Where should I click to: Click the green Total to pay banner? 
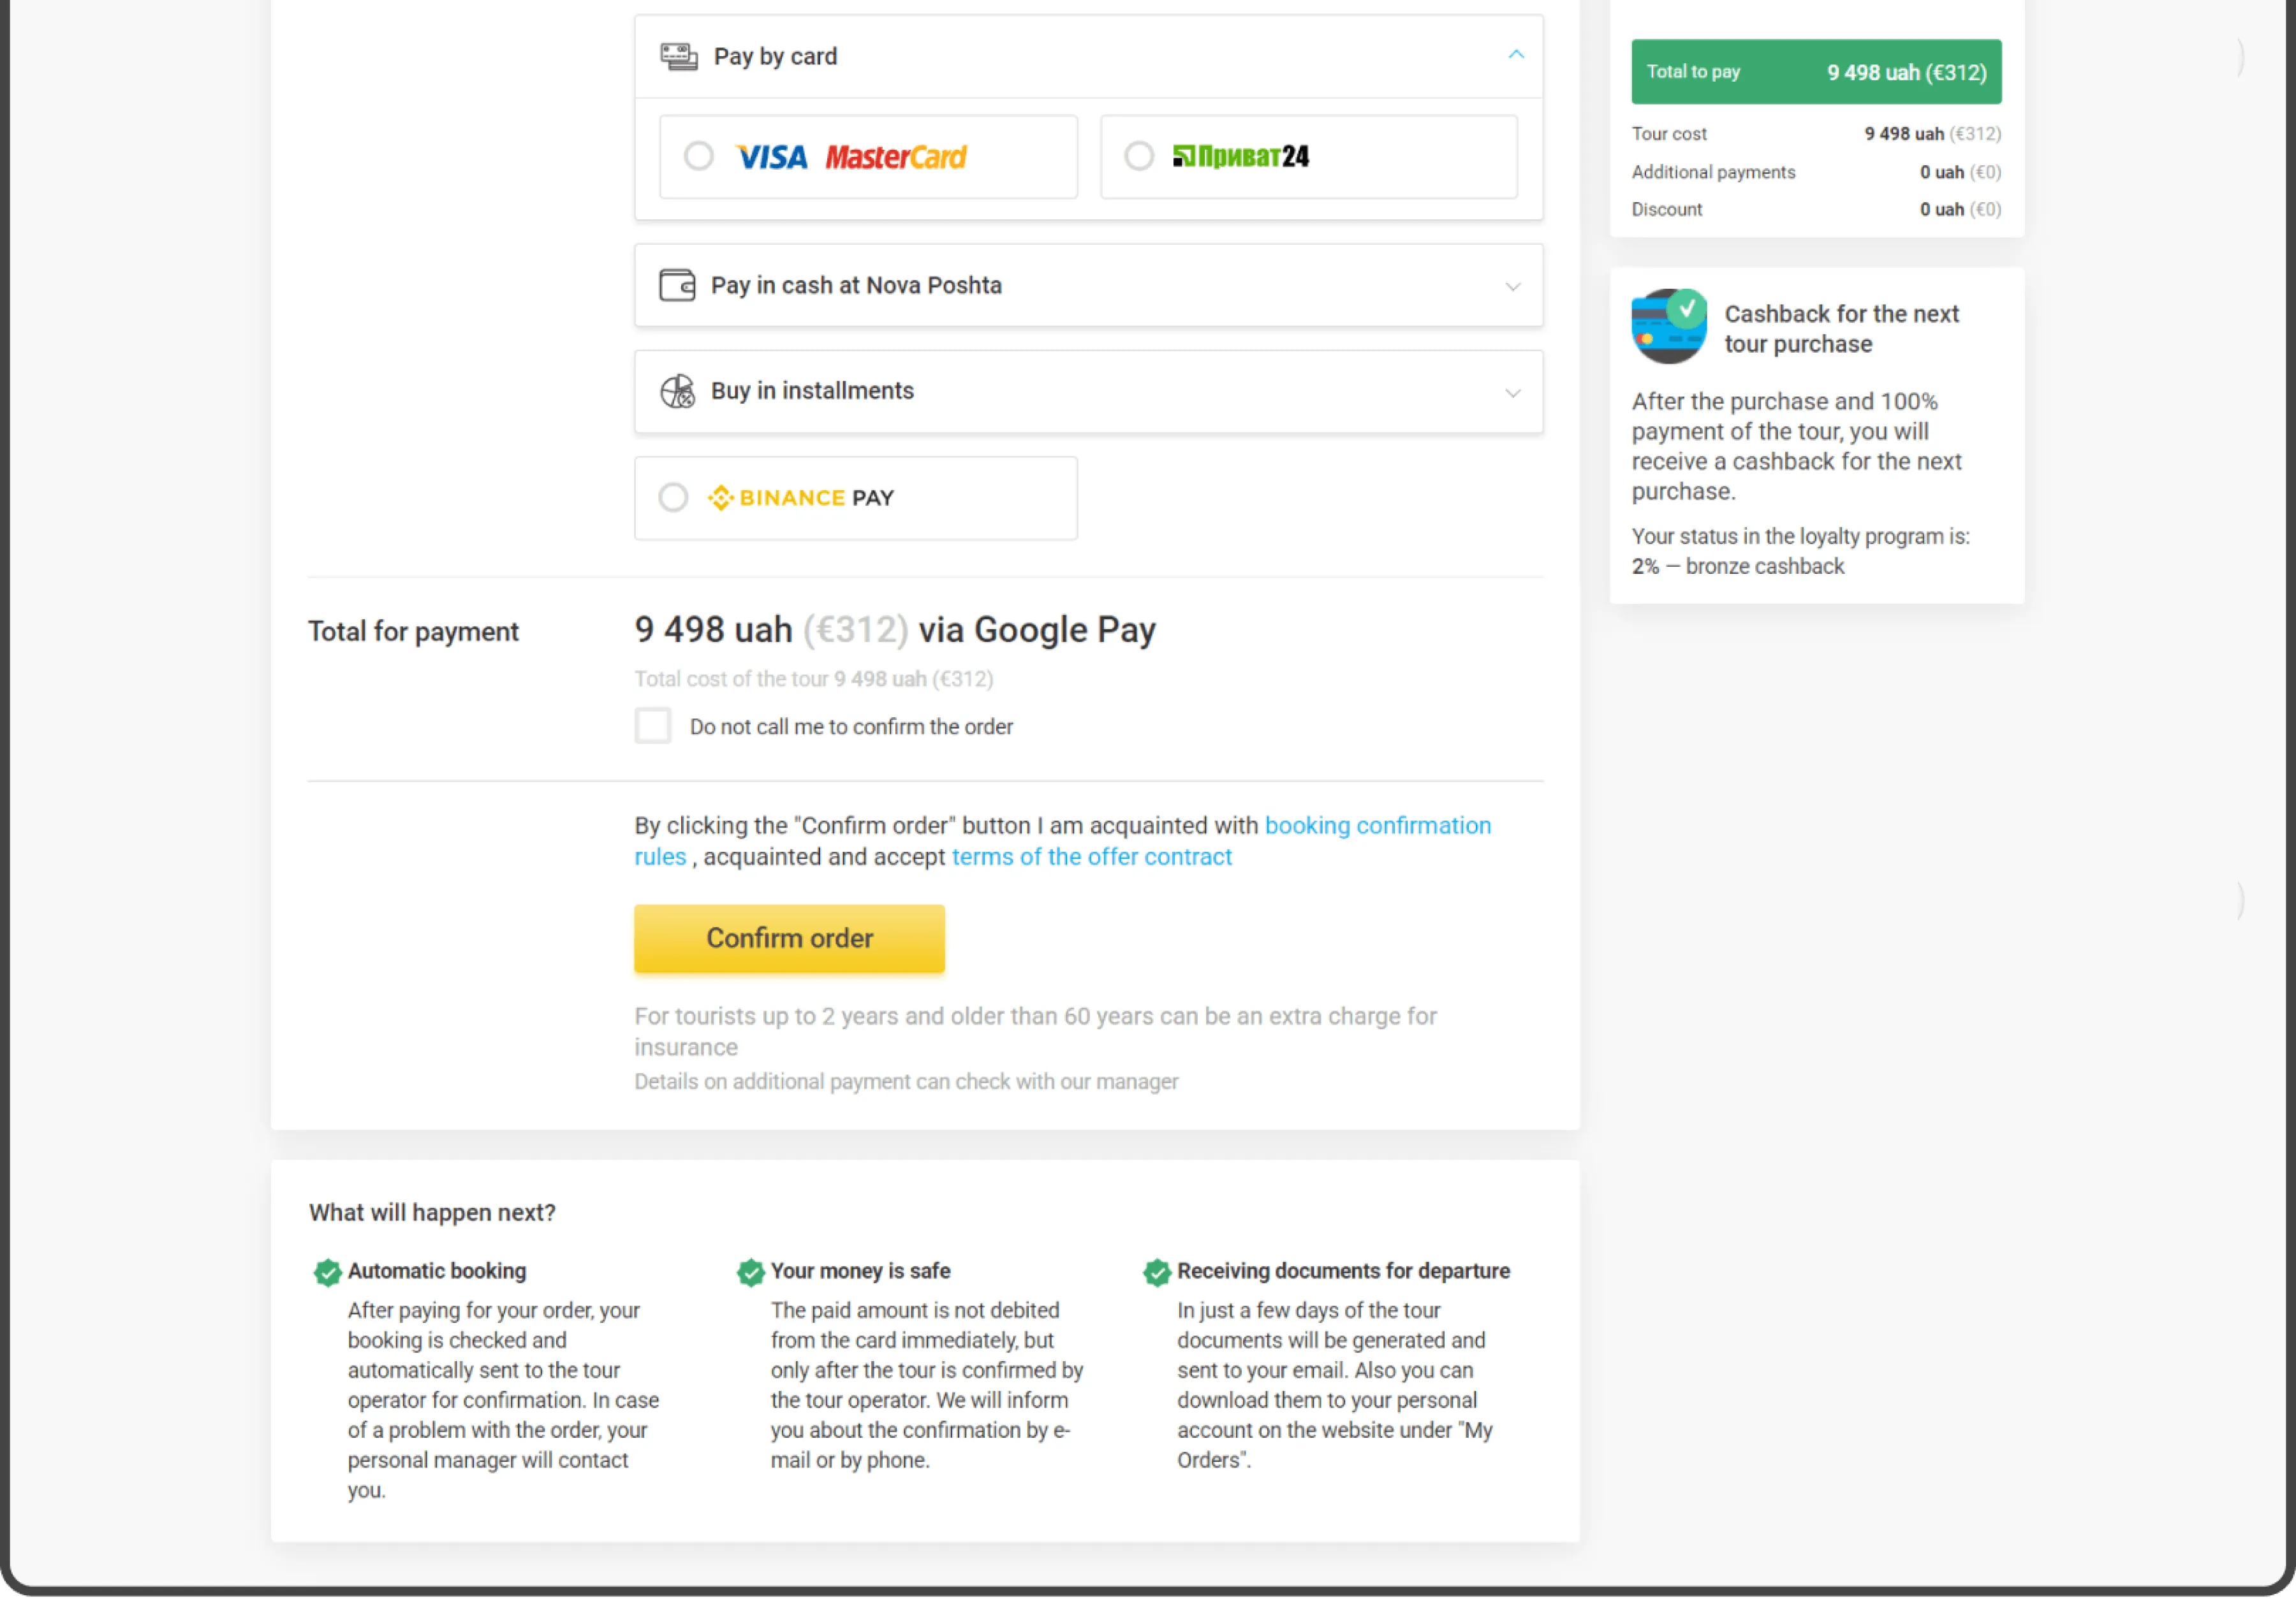click(x=1816, y=72)
